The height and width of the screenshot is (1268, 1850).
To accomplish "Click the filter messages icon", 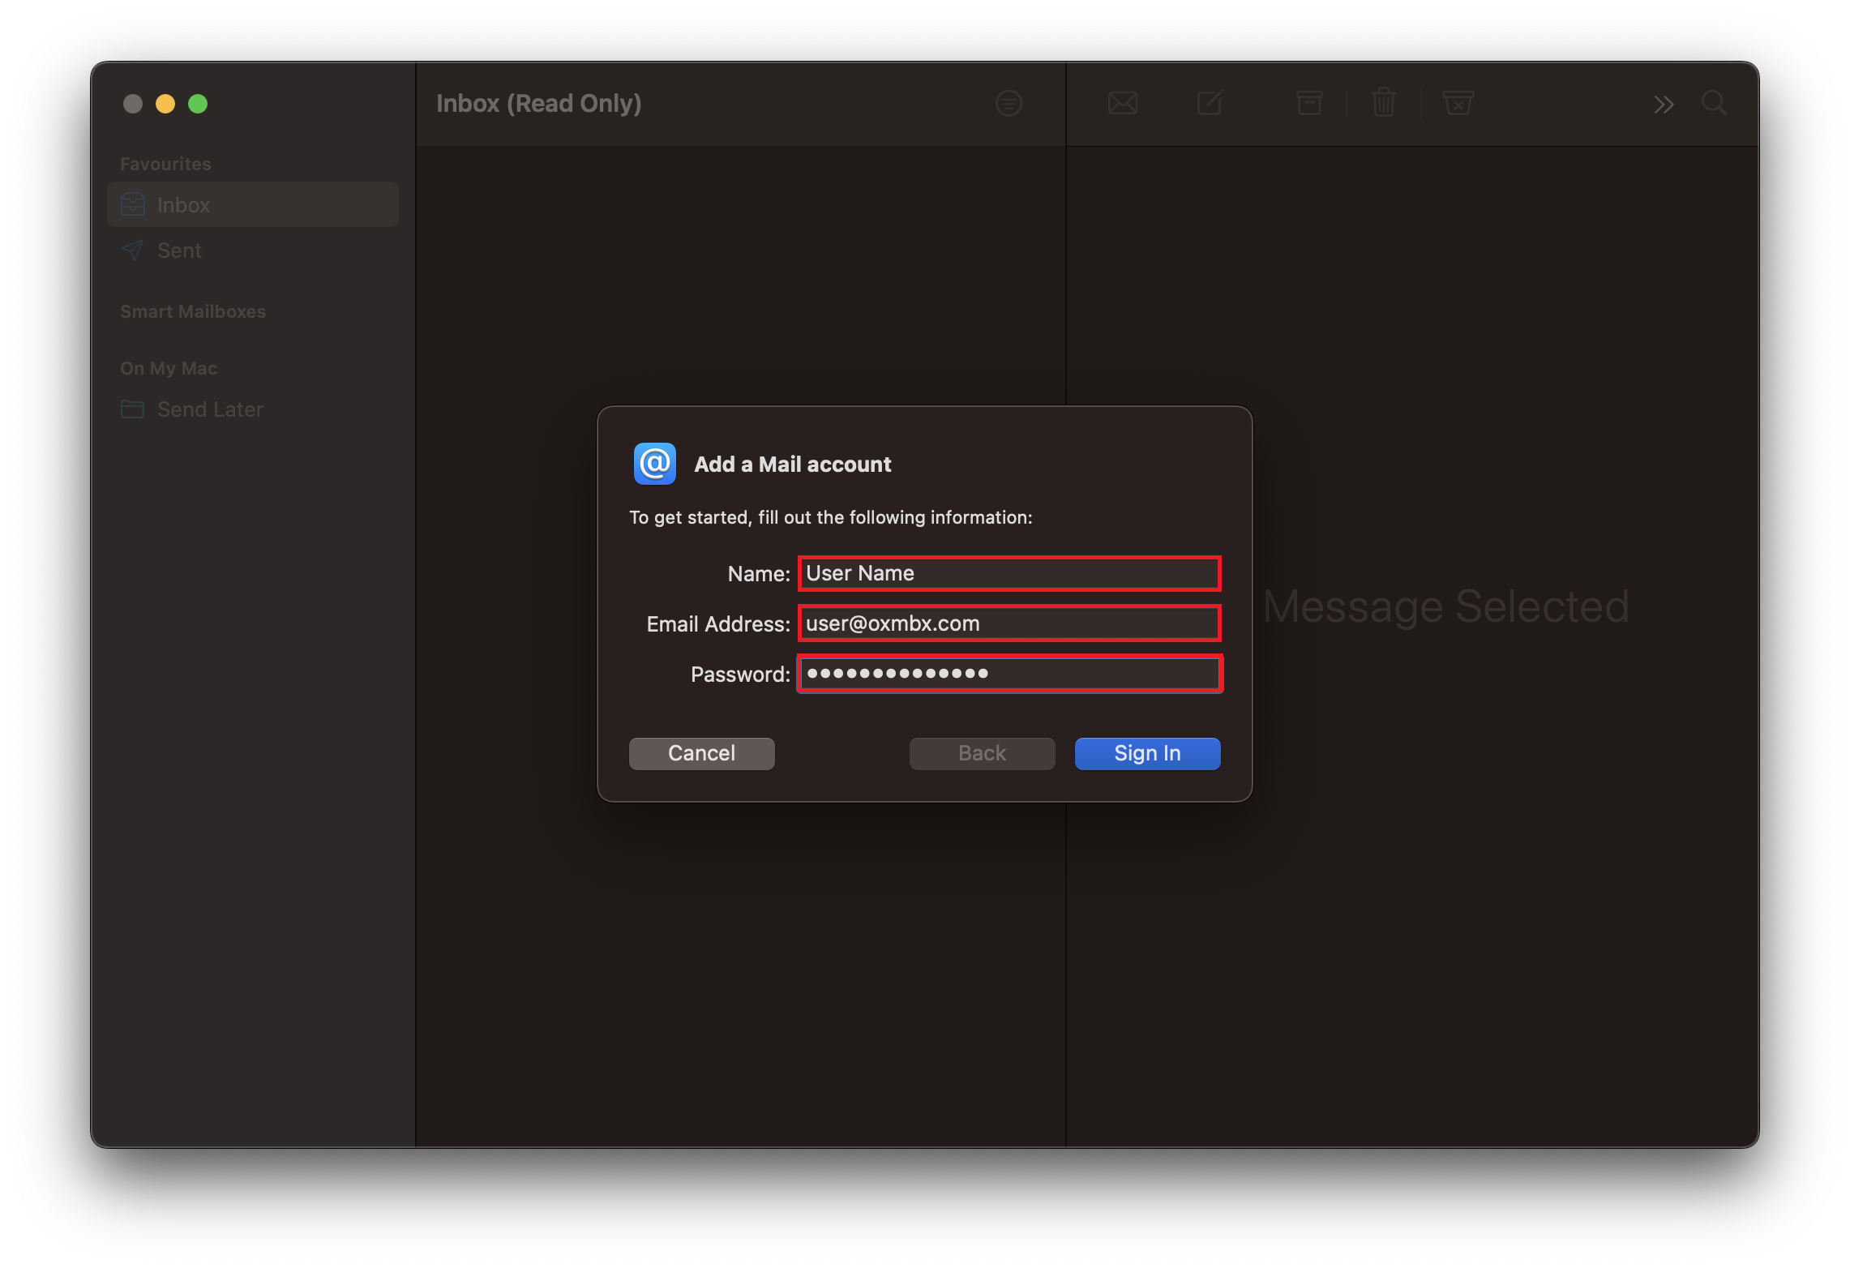I will (x=1008, y=104).
